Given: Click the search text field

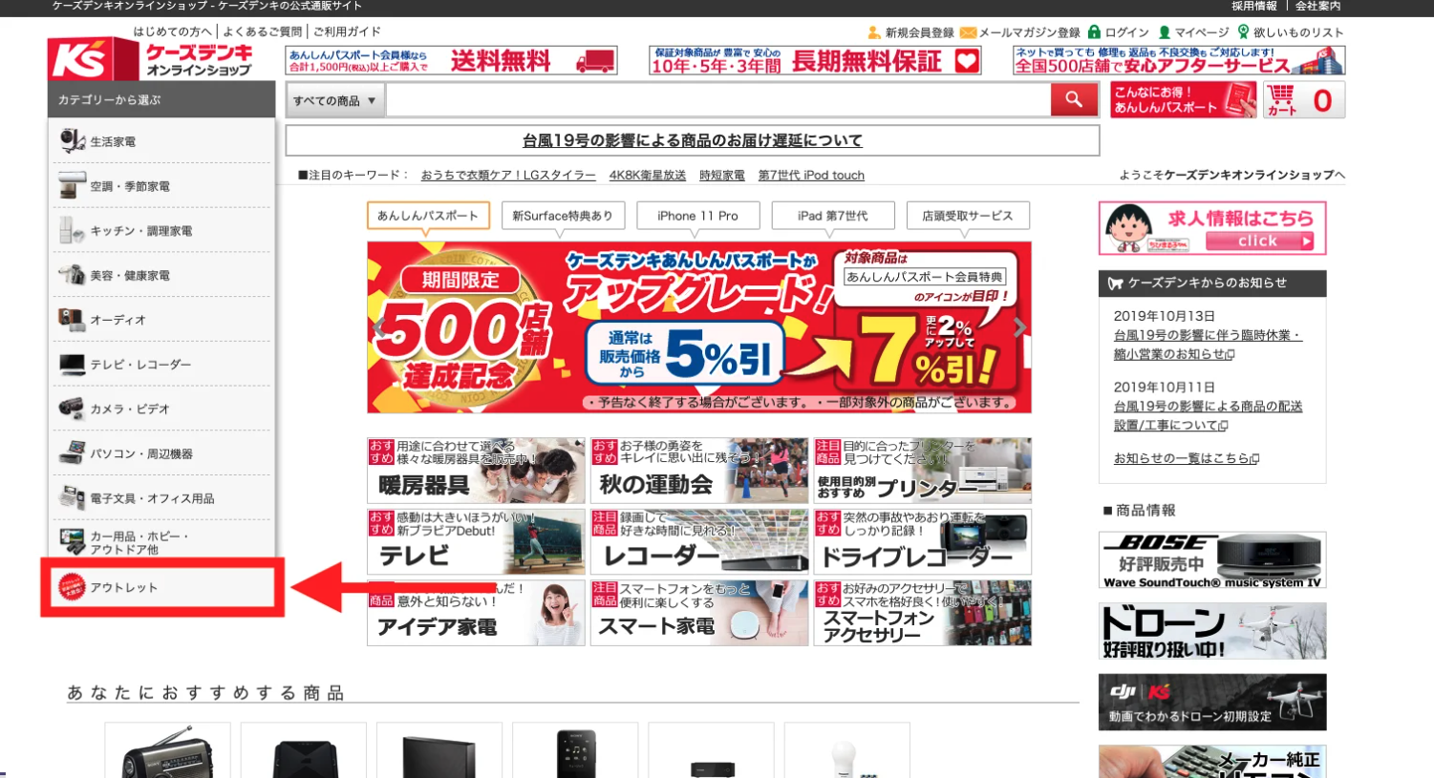Looking at the screenshot, I should tap(718, 100).
